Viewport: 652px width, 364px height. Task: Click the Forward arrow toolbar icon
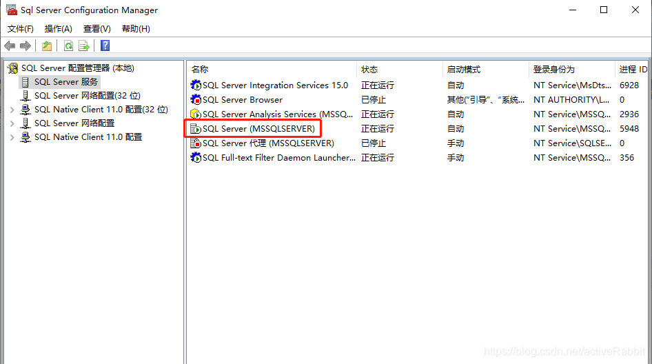pyautogui.click(x=26, y=45)
